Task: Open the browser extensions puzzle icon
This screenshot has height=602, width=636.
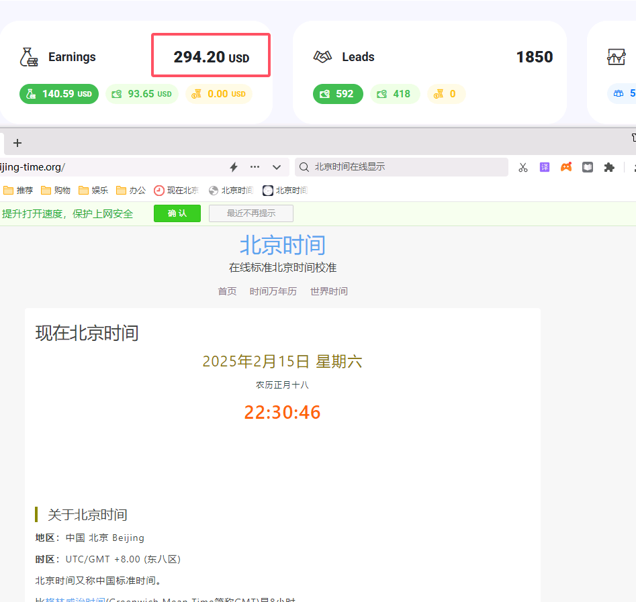Action: click(609, 167)
